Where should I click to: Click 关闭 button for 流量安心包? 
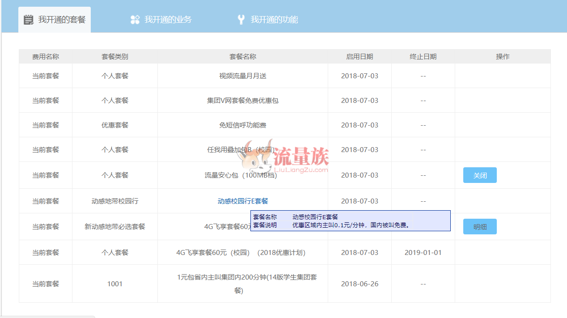point(480,175)
